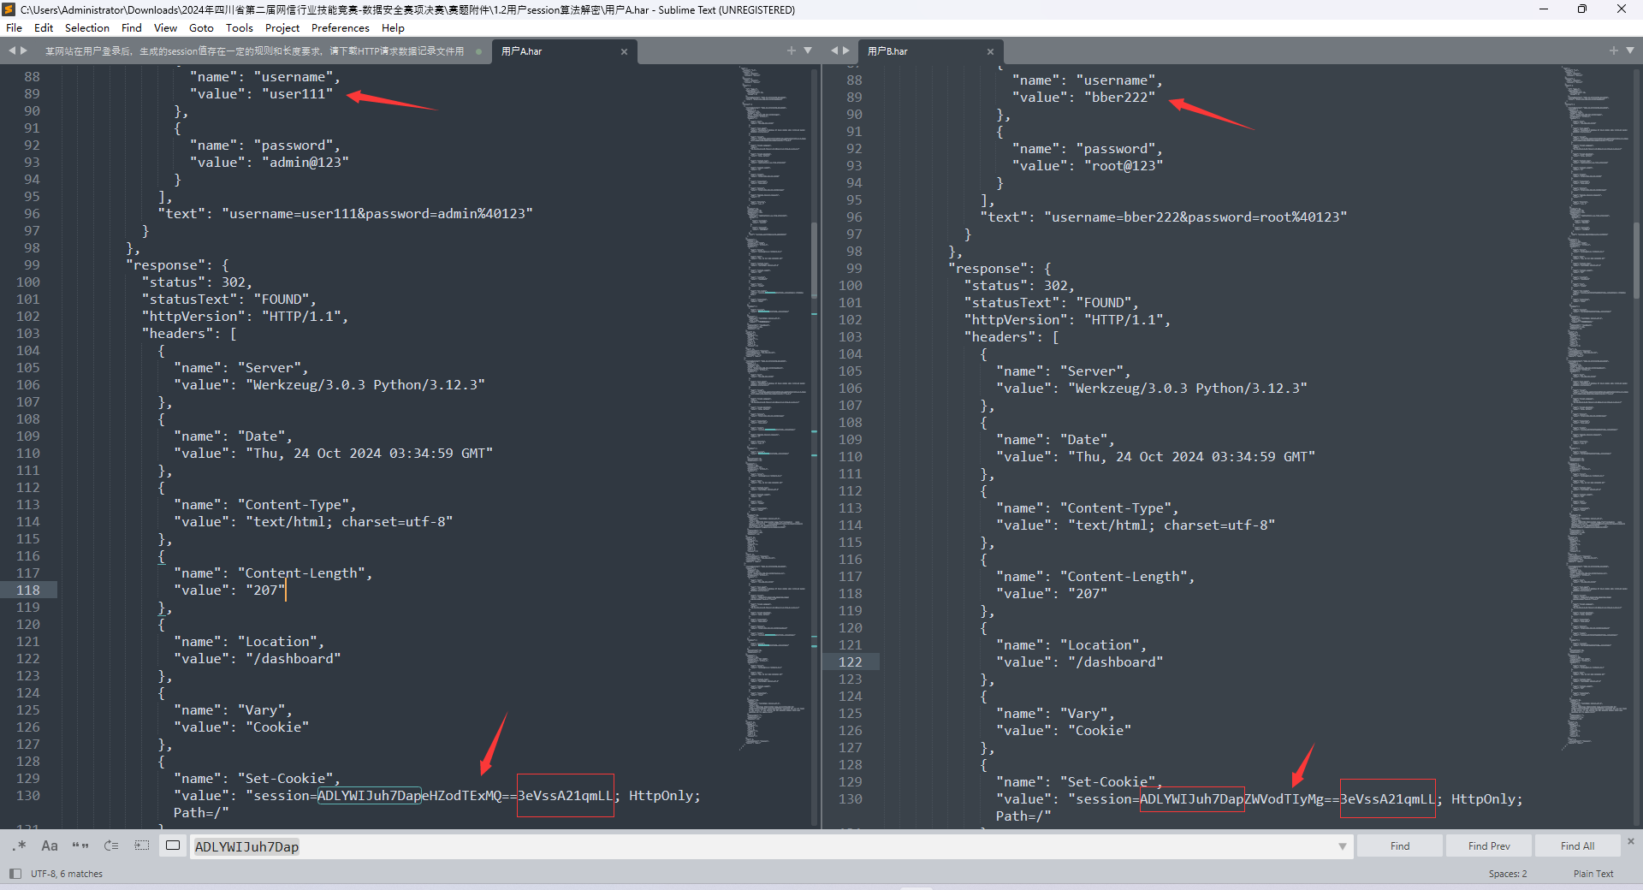Open the Plain Text syntax selector

[1593, 874]
